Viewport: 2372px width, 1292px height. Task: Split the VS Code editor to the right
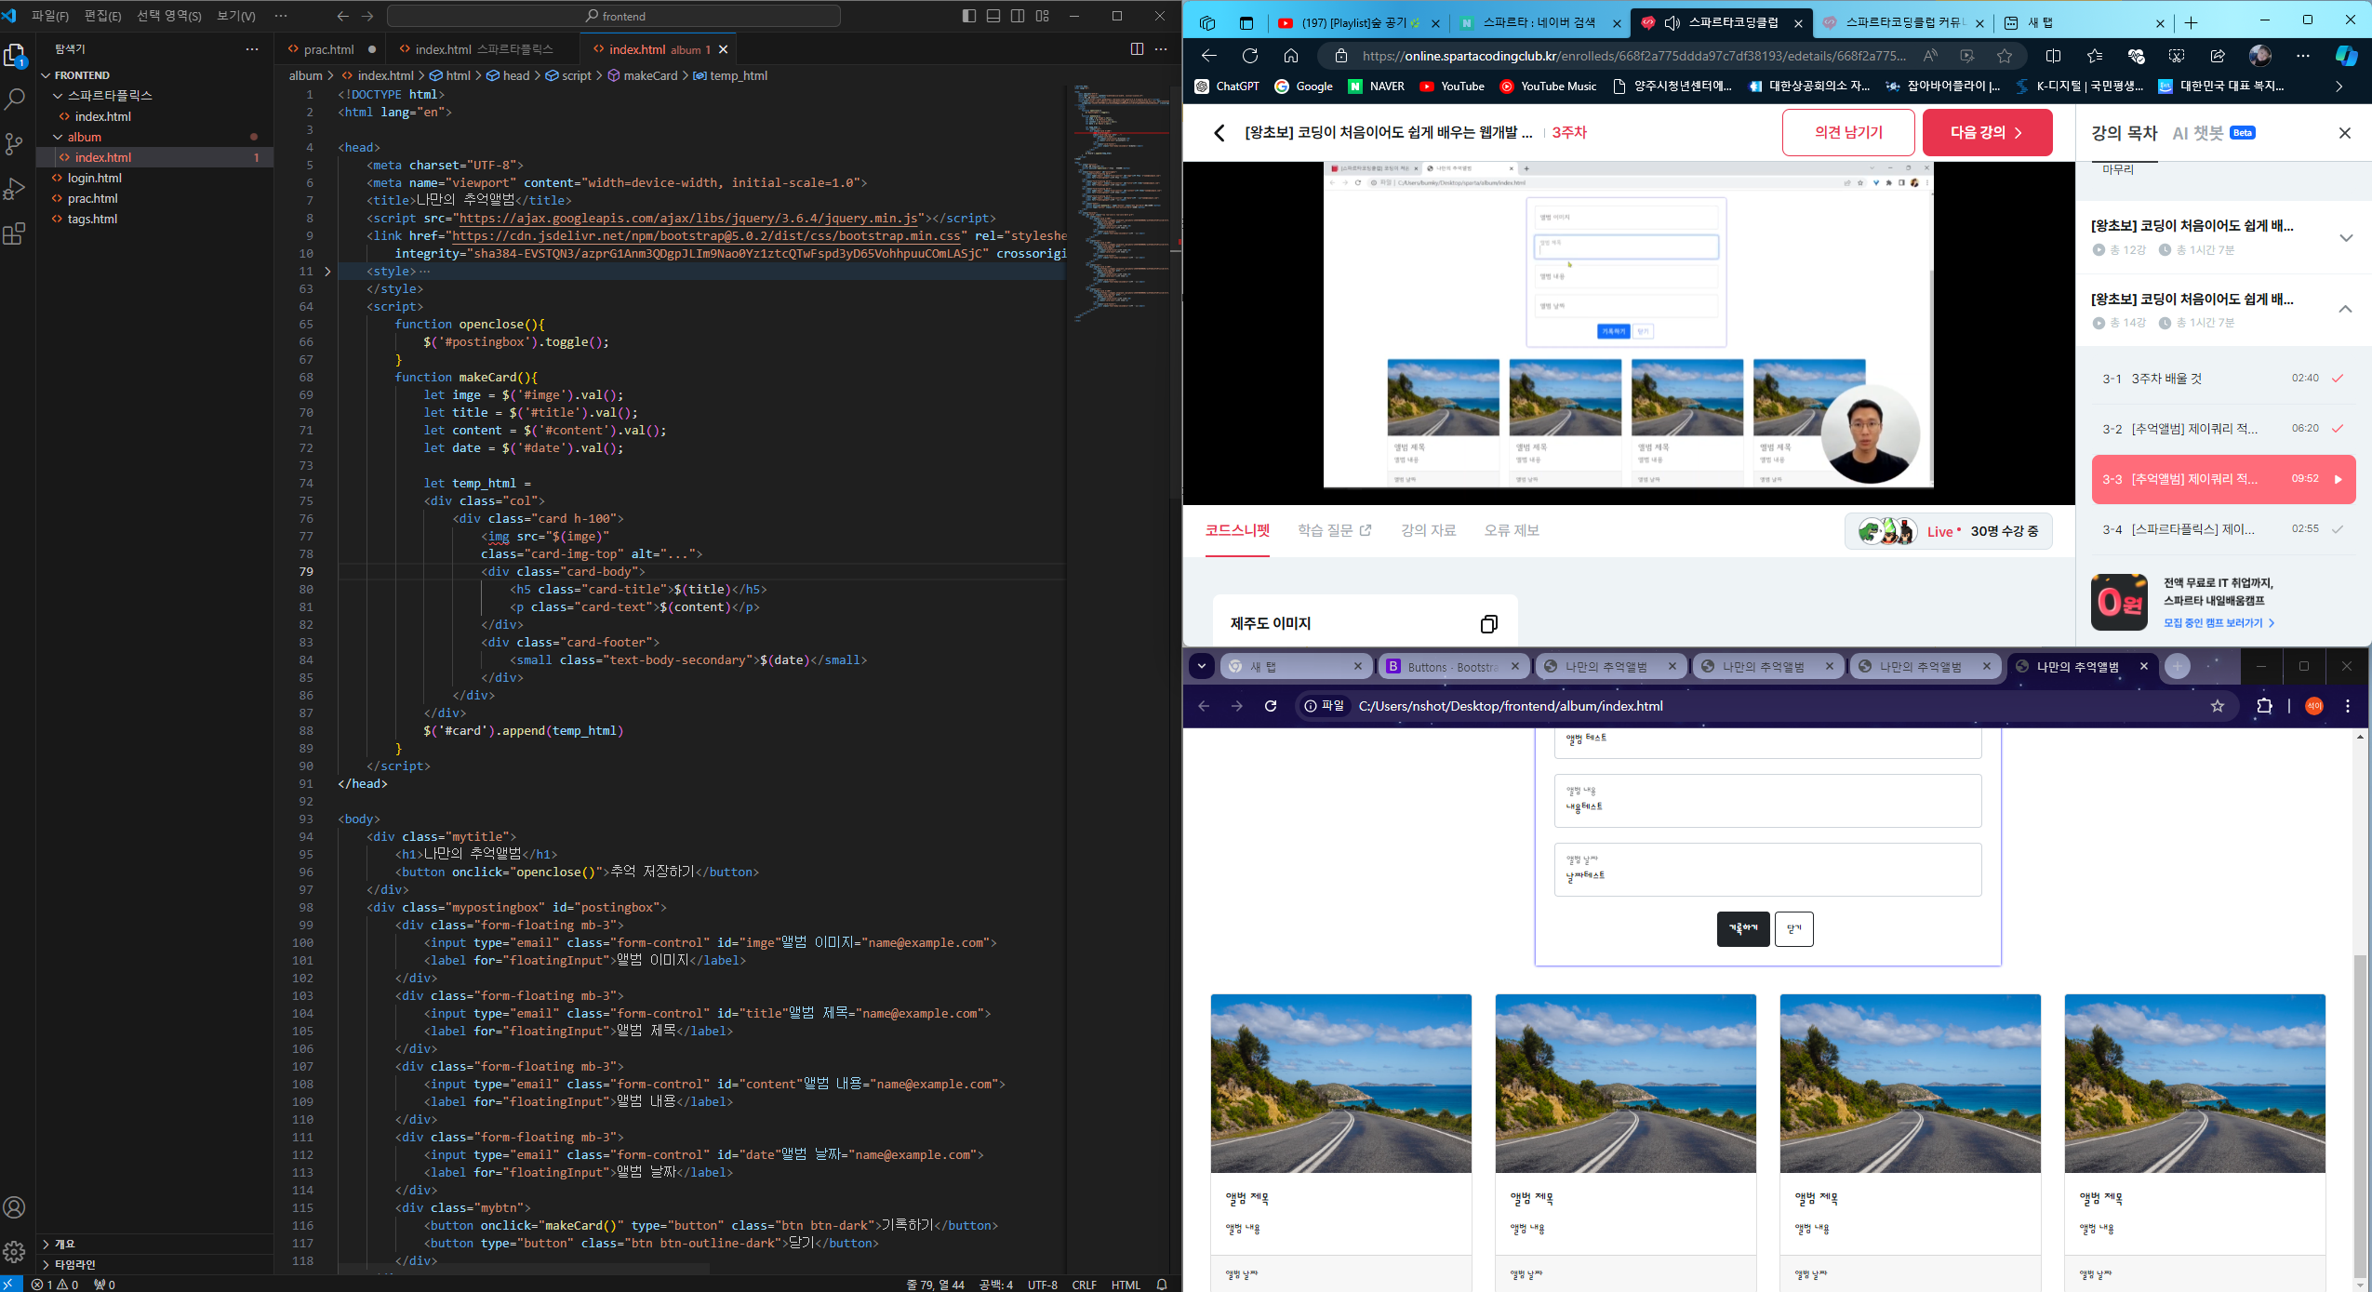tap(1137, 49)
